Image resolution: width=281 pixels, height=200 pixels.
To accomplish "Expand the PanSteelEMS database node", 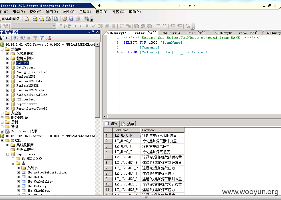I will click(x=7, y=76).
